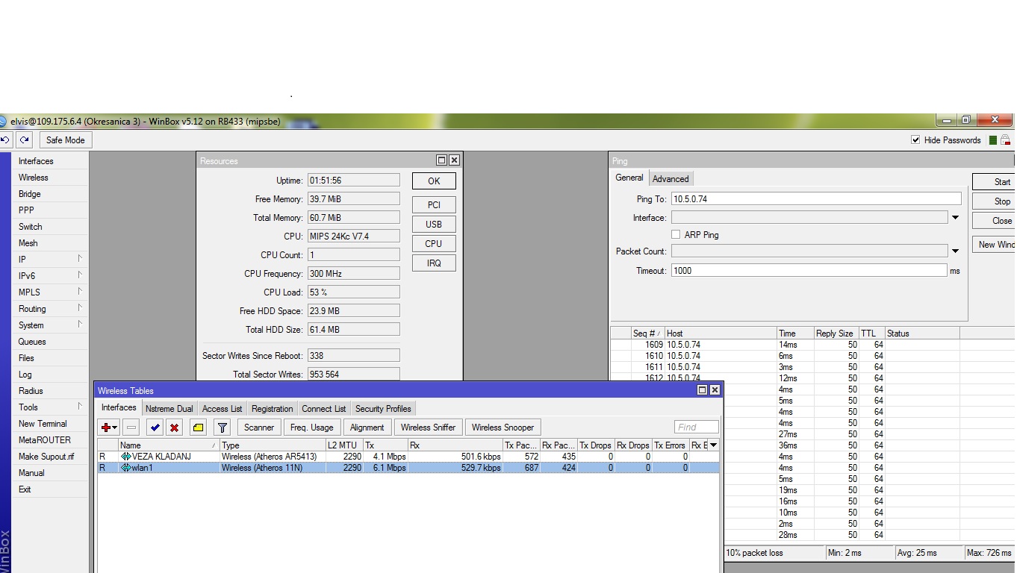
Task: Close the Wireless Tables window
Action: point(715,390)
